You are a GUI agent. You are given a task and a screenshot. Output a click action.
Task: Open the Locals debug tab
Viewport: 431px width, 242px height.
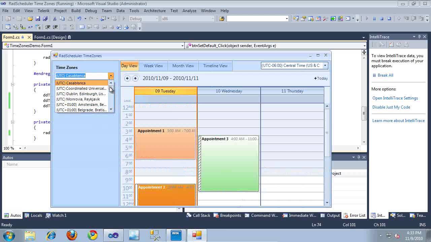pyautogui.click(x=33, y=215)
